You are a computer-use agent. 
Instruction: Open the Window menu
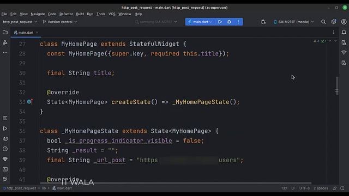[125, 14]
